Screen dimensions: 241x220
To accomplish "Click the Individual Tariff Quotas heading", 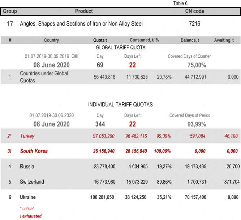I will pyautogui.click(x=120, y=105).
